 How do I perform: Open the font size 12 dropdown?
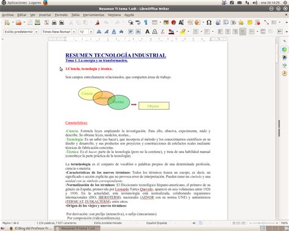pyautogui.click(x=91, y=32)
